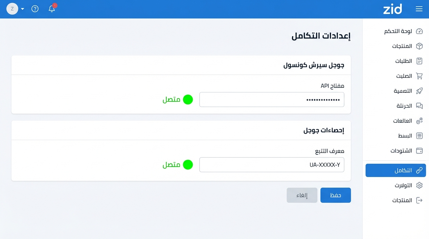Click the shopping cart sidebar icon
429x239 pixels.
click(x=419, y=76)
